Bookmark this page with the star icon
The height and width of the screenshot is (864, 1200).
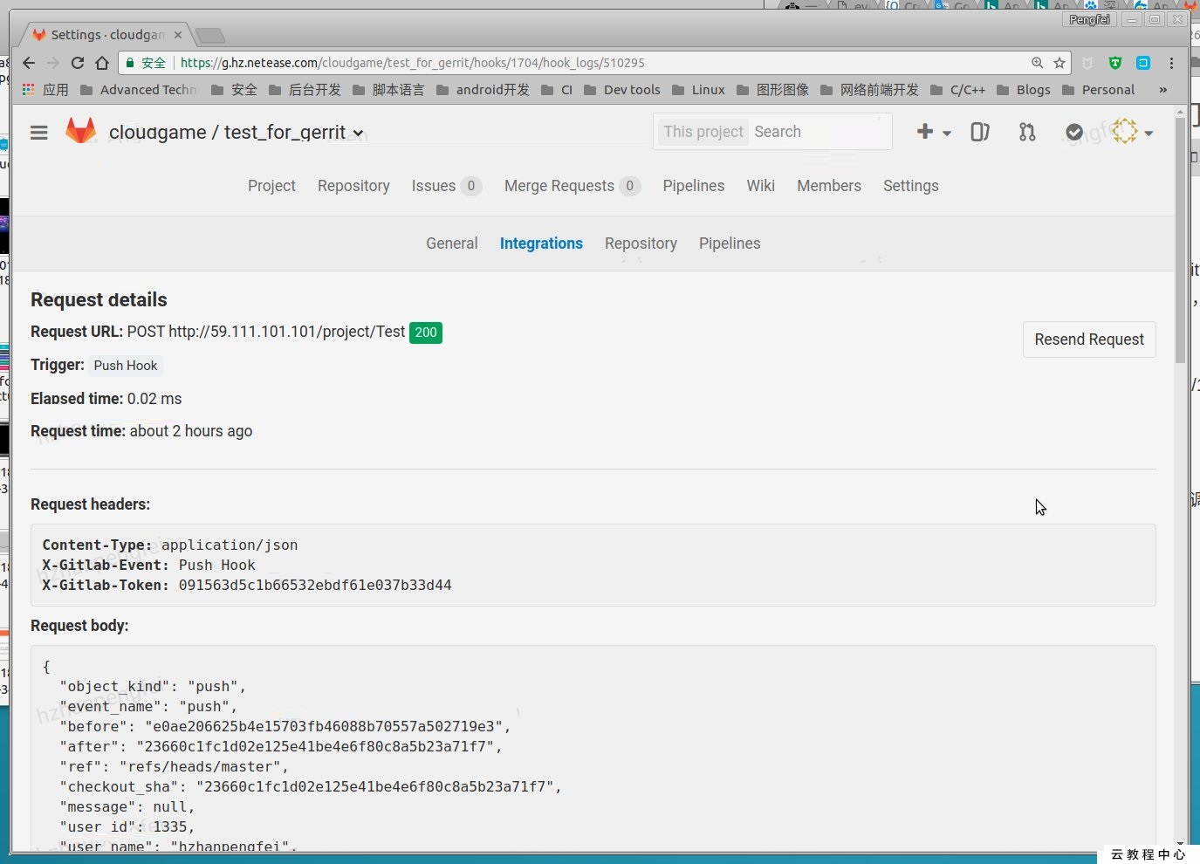tap(1059, 63)
